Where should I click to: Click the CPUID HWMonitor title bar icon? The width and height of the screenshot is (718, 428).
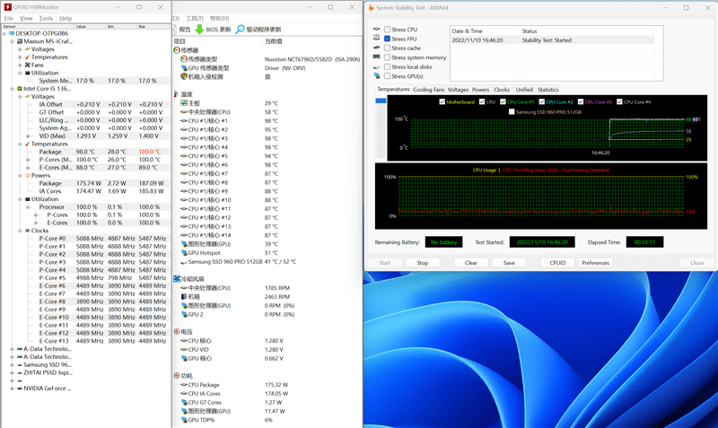click(x=7, y=7)
